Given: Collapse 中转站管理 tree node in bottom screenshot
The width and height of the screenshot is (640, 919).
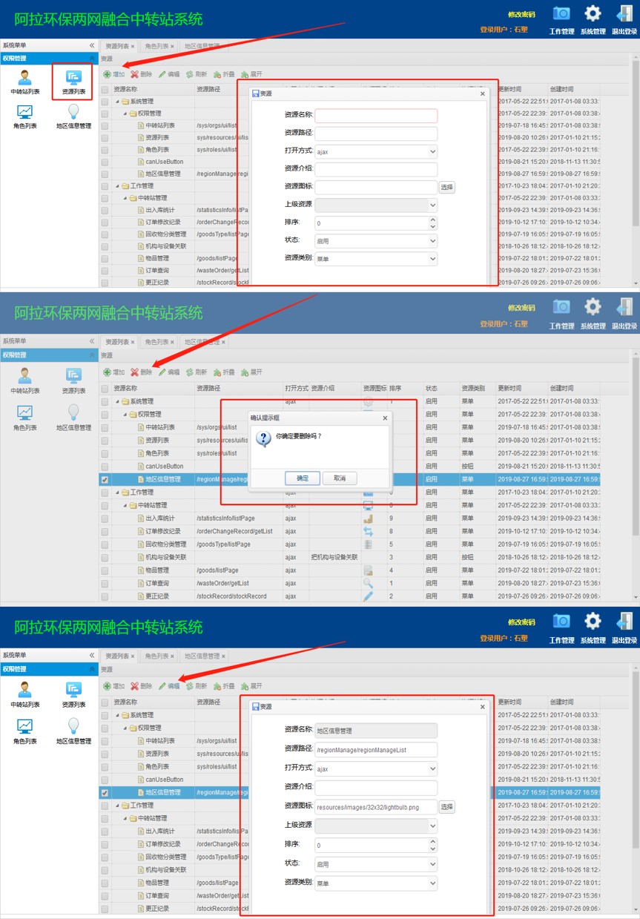Looking at the screenshot, I should click(125, 819).
